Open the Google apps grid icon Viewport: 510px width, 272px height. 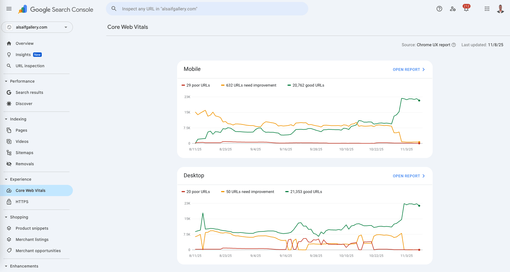pos(487,9)
